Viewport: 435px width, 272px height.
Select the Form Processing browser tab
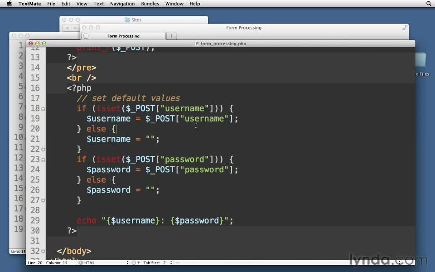click(123, 36)
